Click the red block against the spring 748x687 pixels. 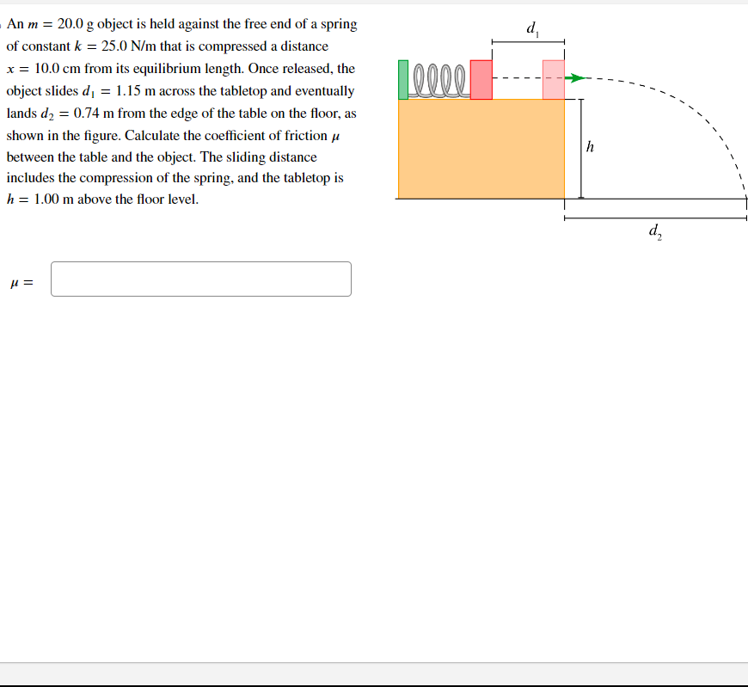pos(481,79)
